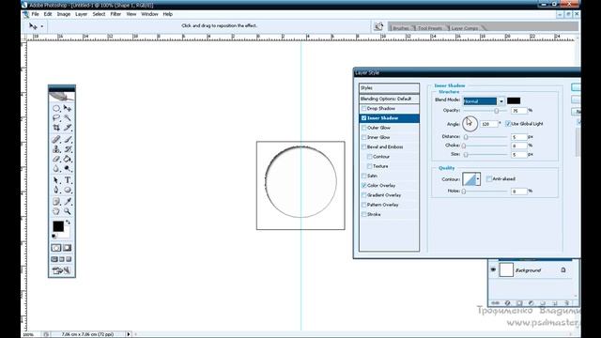Open the Image menu
Viewport: 601px width, 338px height.
click(64, 14)
